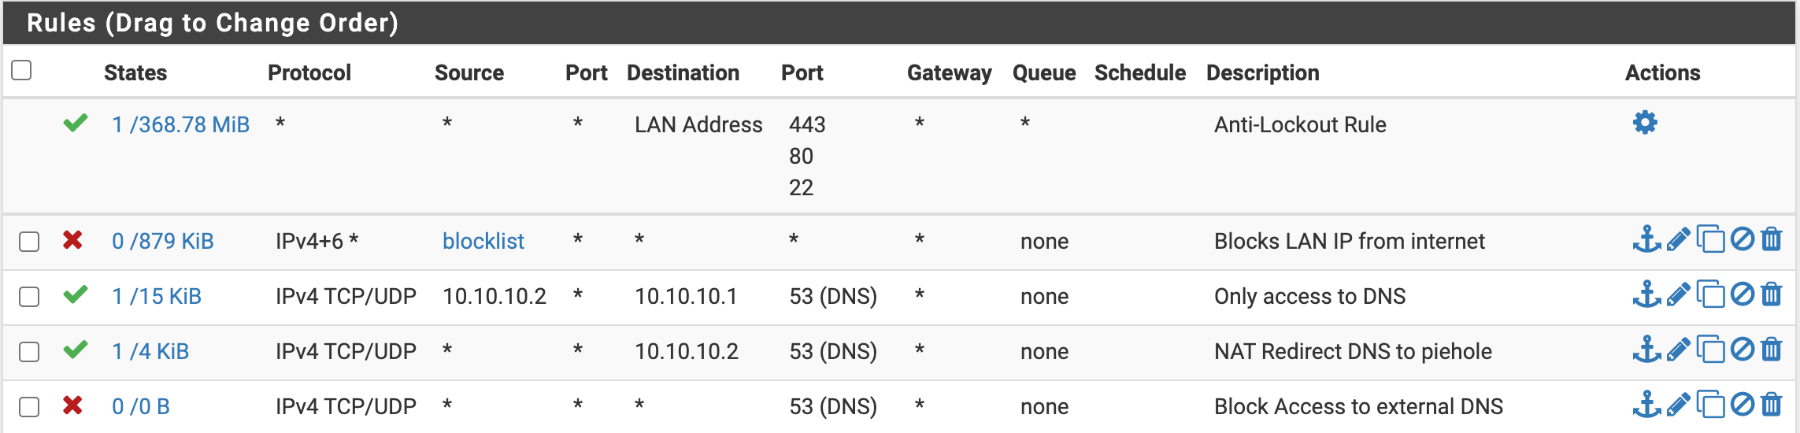Copy the 'NAT Redirect DNS to piehole' rule
The image size is (1800, 433).
(1710, 350)
